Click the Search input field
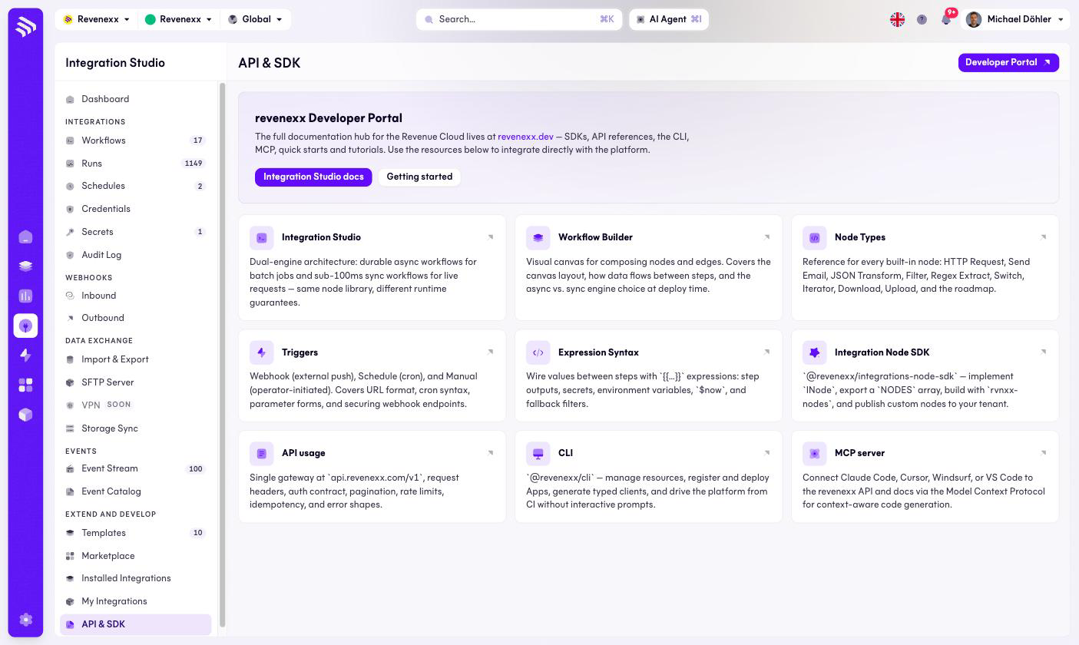The width and height of the screenshot is (1079, 645). (x=519, y=19)
